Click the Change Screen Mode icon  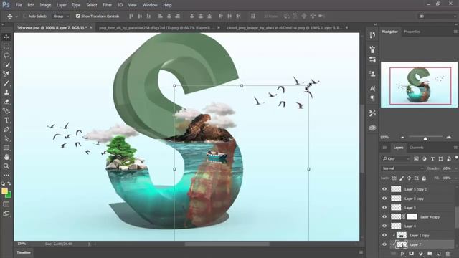tap(6, 214)
